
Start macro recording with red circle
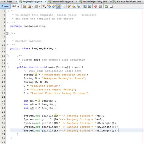[95, 7]
